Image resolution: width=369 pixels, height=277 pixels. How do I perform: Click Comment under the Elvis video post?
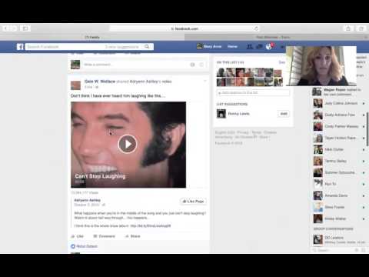point(104,236)
